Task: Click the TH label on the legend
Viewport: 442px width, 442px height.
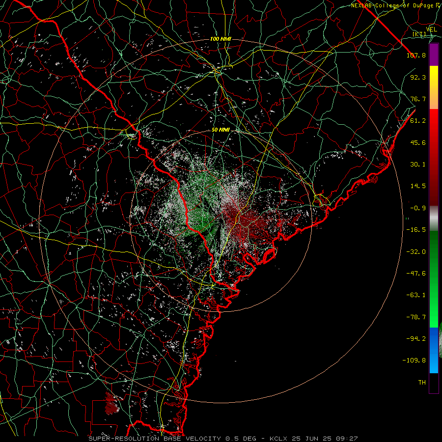Action: [422, 383]
